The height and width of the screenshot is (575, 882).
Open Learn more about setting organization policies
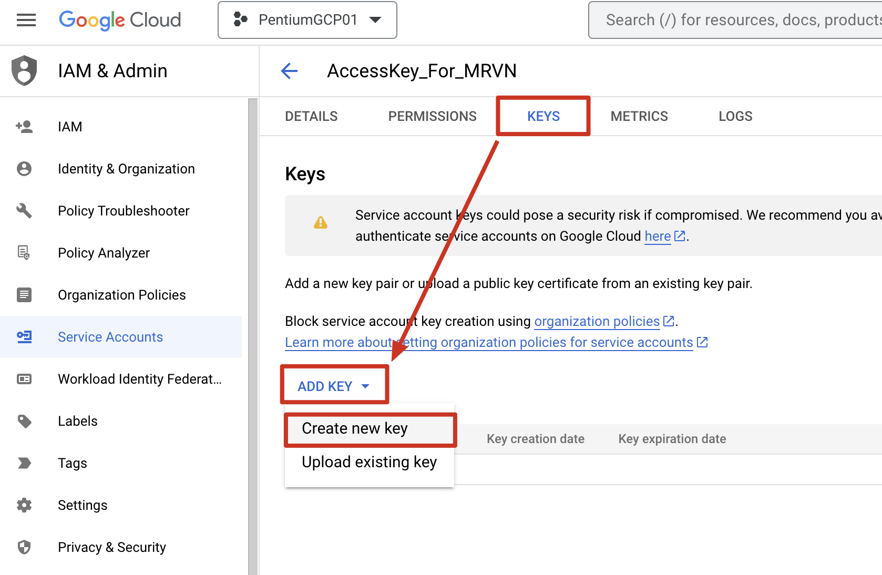point(489,342)
